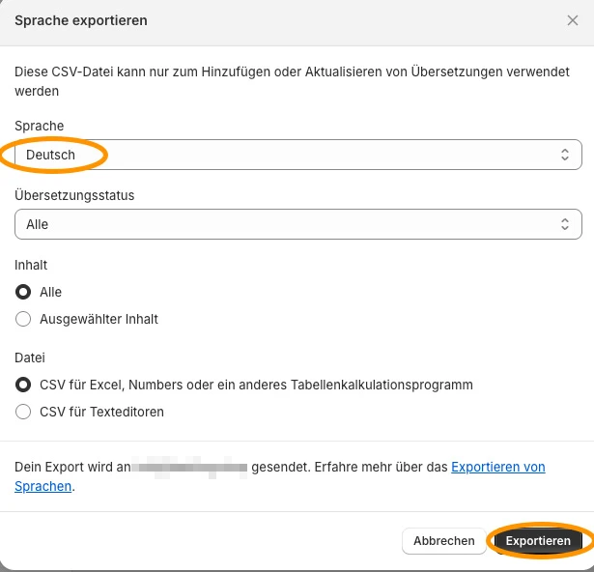
Task: Click the up-down chevron icon in Sprache field
Action: [564, 155]
